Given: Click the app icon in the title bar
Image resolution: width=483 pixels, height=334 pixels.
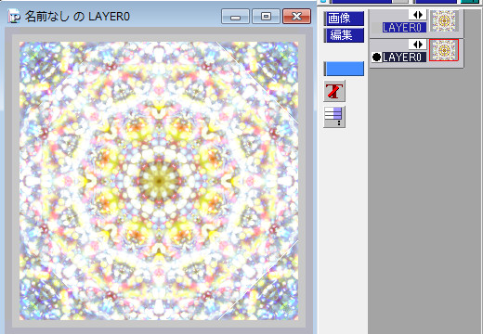Looking at the screenshot, I should point(14,16).
